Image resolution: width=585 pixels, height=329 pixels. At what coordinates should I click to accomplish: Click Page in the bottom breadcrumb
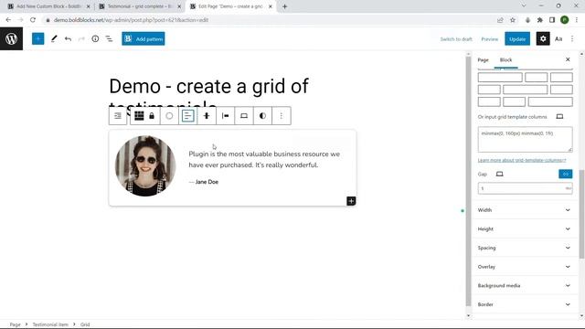coord(15,324)
